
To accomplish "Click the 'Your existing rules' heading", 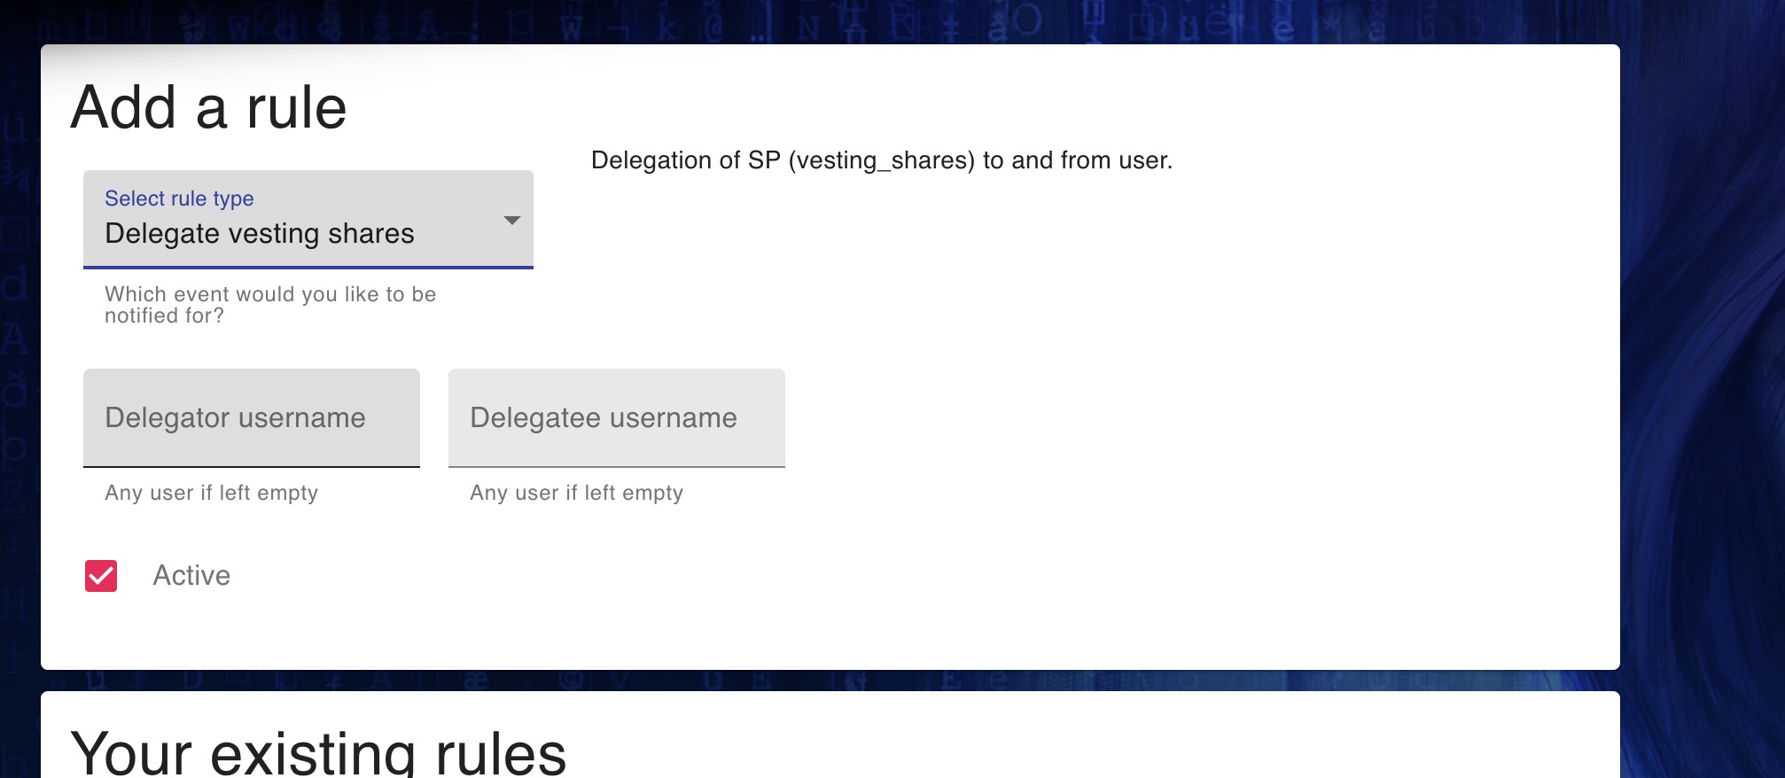I will (318, 754).
